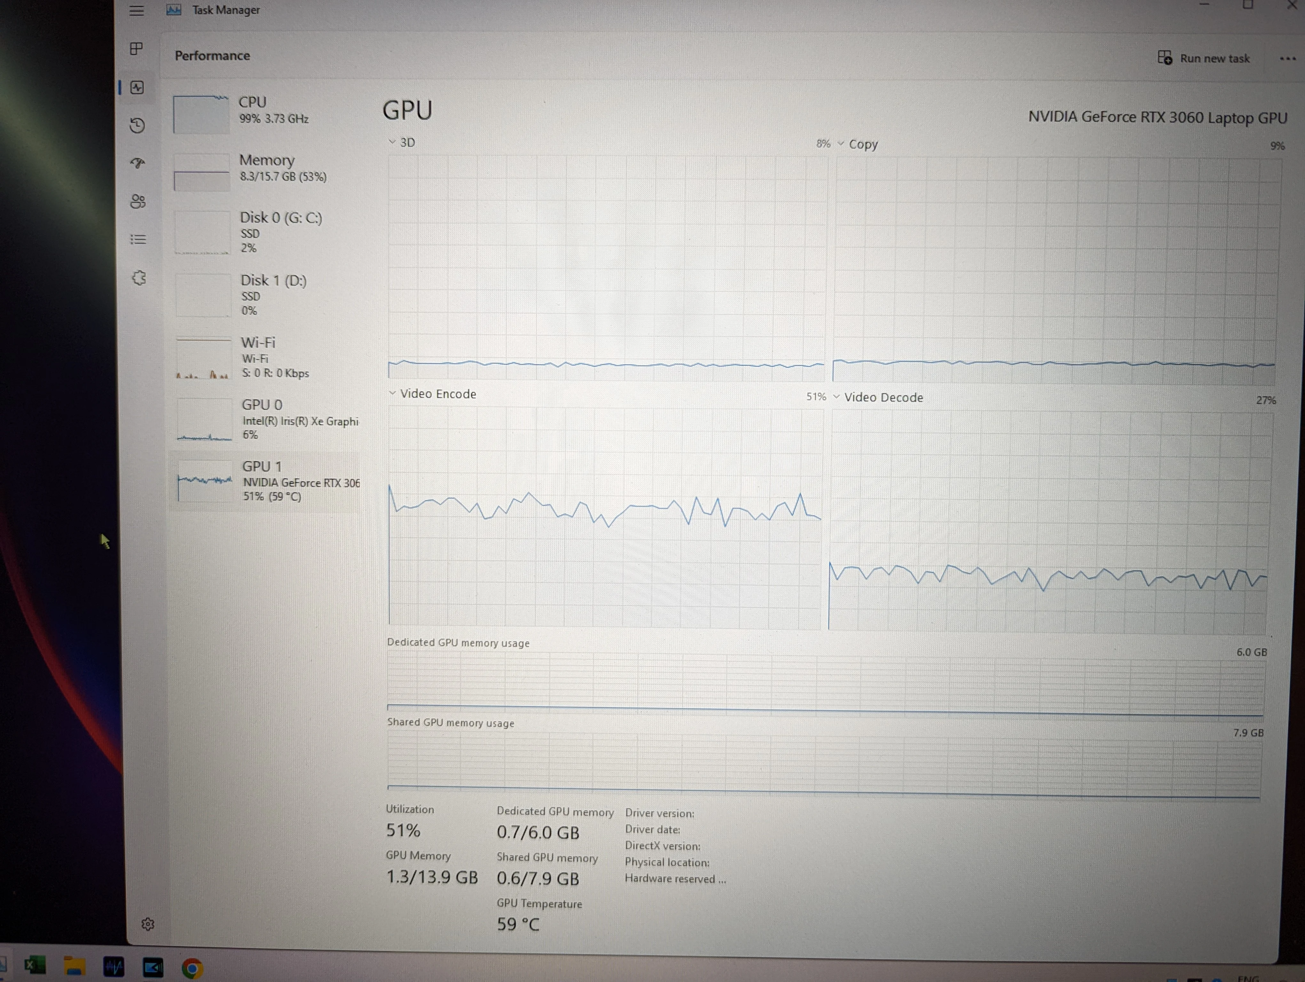Open the hamburger navigation menu
This screenshot has height=982, width=1305.
click(136, 11)
